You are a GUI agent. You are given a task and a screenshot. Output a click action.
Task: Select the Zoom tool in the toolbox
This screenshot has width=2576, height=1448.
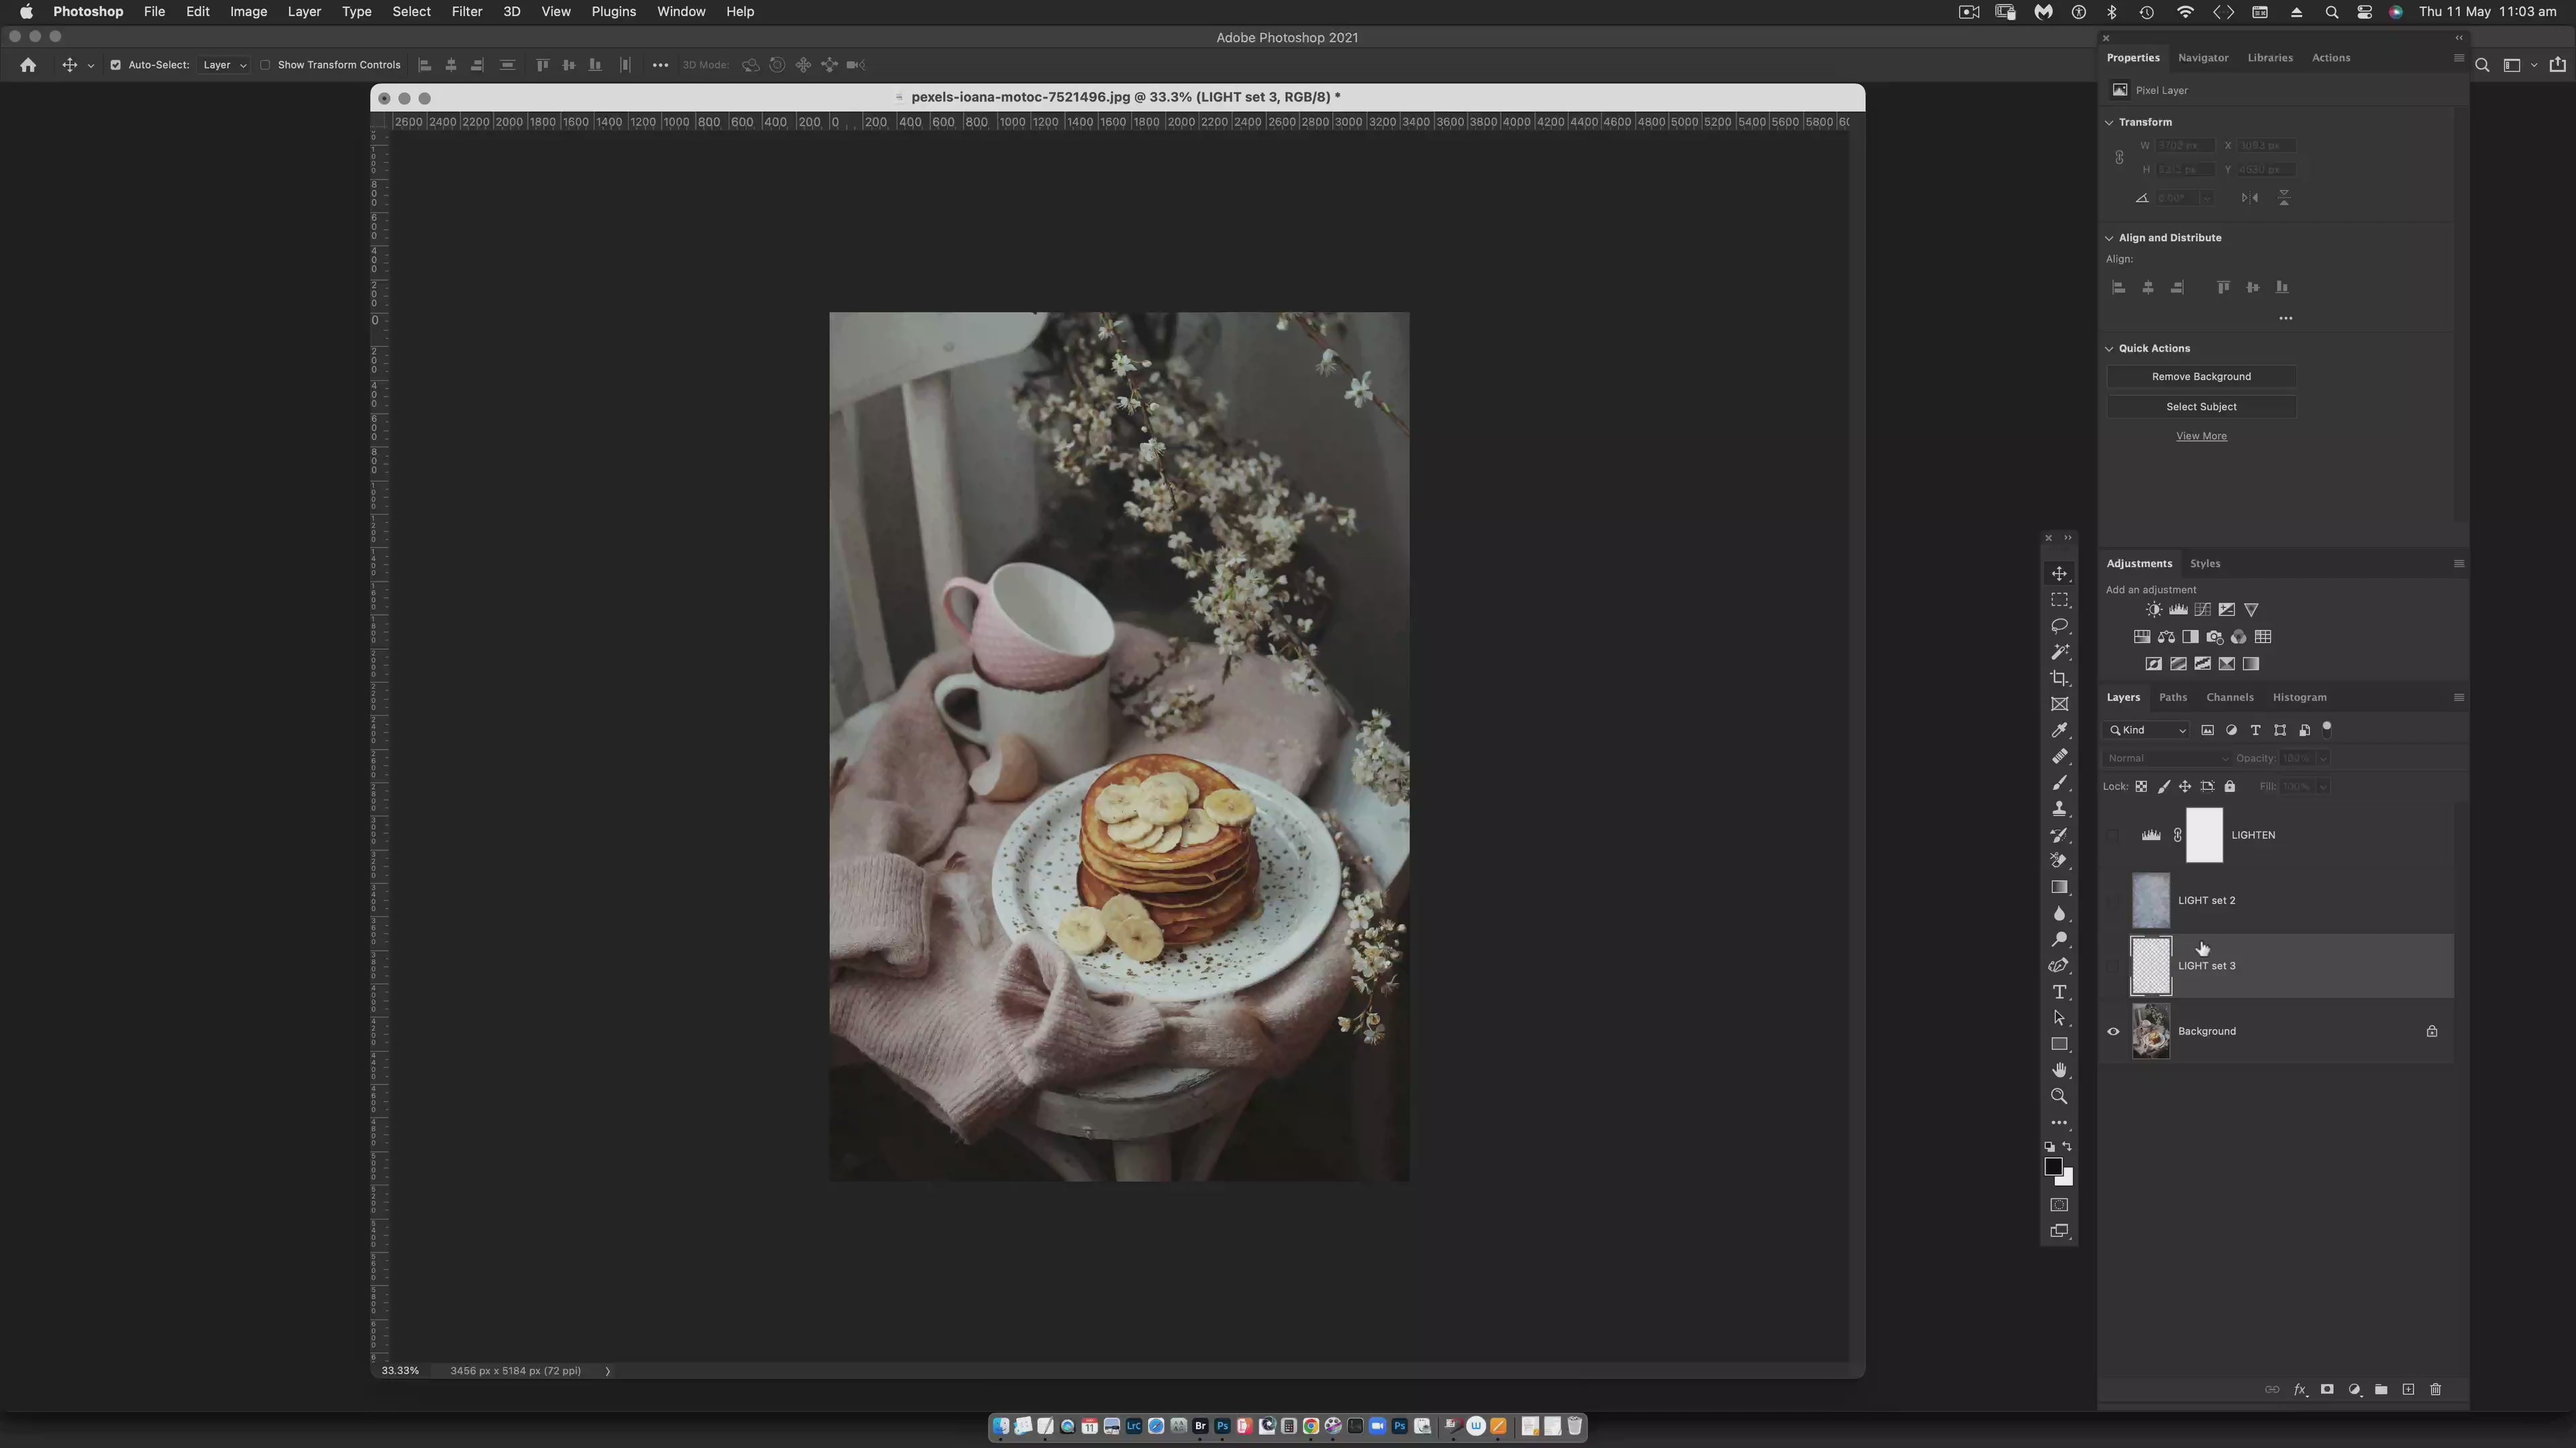point(2059,1096)
